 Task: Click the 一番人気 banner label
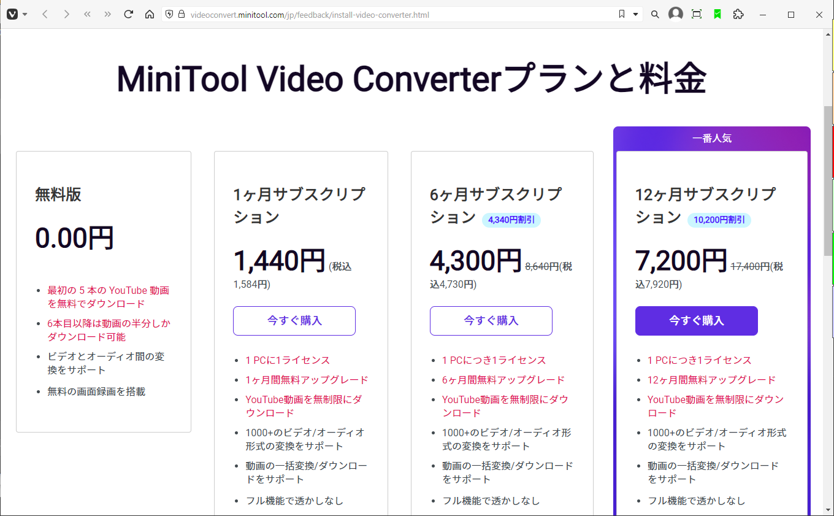coord(712,139)
